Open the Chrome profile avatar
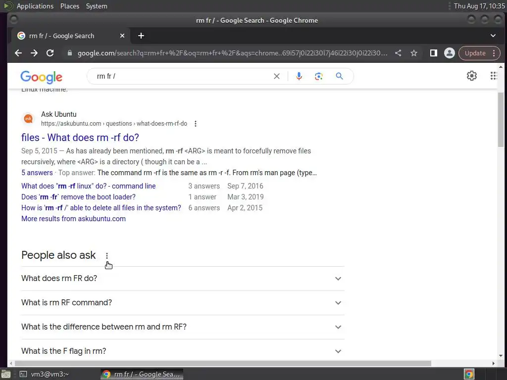Viewport: 507px width, 380px height. click(449, 53)
